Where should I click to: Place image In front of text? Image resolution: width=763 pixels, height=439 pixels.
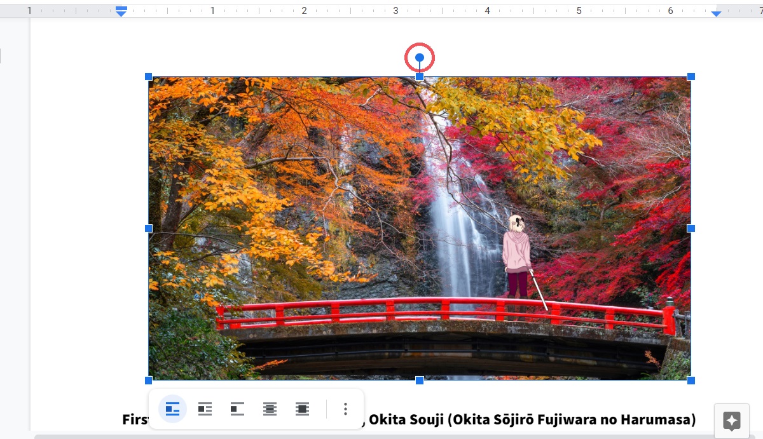[302, 409]
